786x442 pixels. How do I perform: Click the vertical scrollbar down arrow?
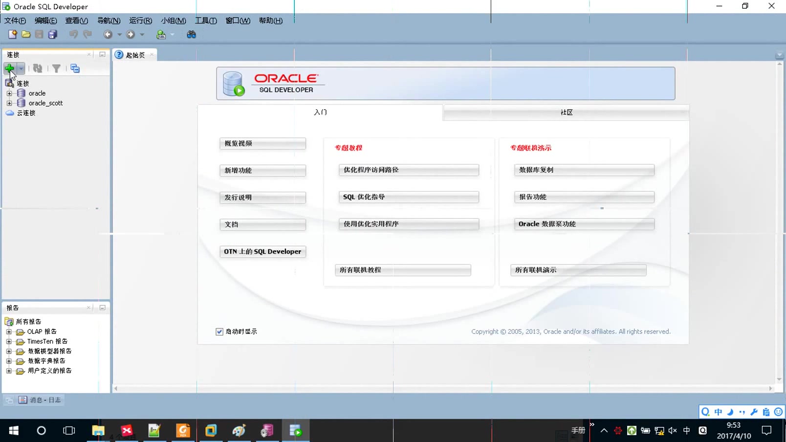(x=779, y=379)
